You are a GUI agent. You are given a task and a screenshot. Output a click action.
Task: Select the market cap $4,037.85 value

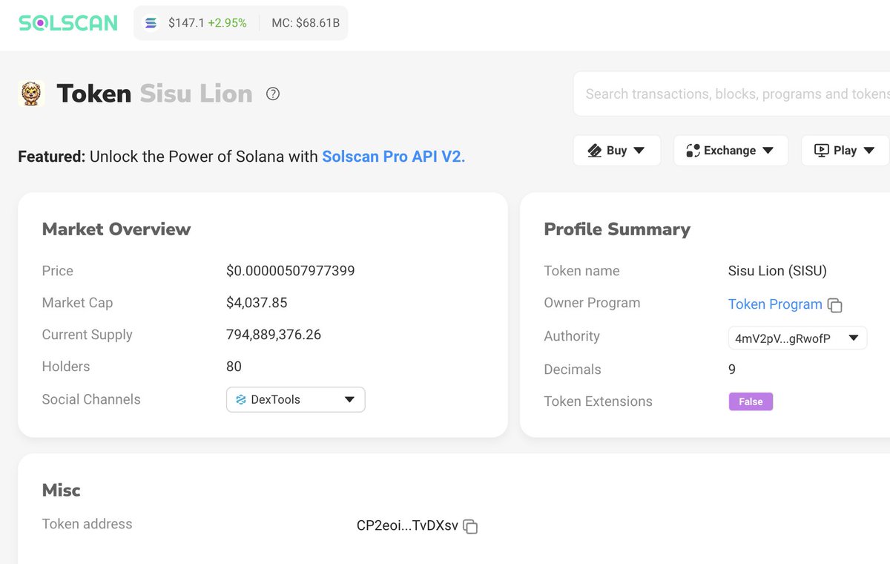257,303
